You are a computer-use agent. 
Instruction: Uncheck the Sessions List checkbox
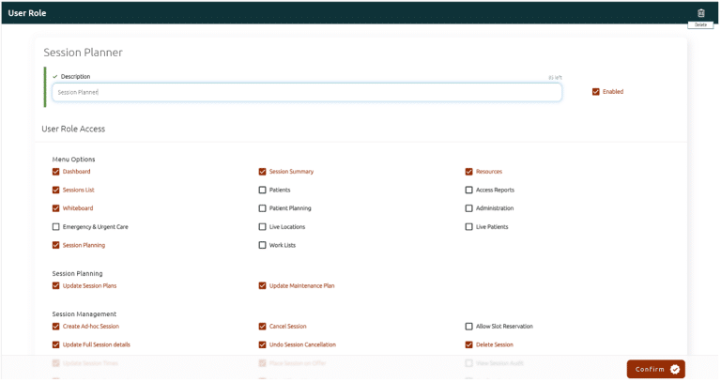(x=56, y=190)
